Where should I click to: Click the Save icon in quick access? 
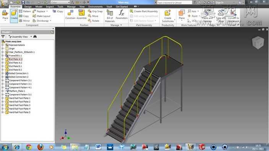[23, 2]
